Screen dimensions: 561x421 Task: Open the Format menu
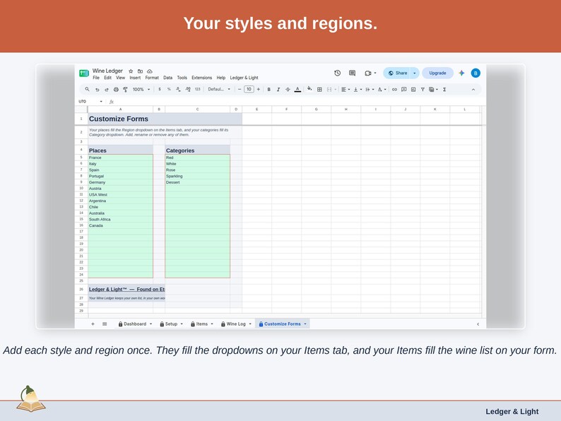[x=152, y=78]
